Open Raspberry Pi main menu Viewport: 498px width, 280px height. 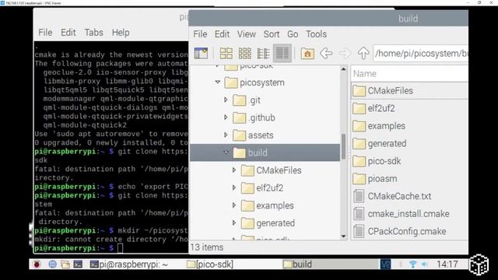[x=37, y=264]
